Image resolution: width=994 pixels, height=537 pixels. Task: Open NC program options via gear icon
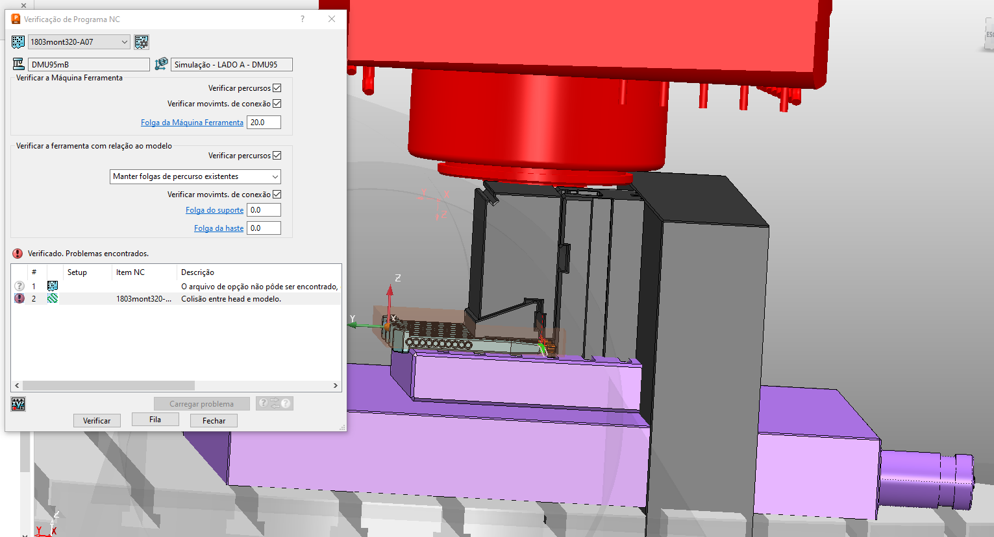(142, 42)
